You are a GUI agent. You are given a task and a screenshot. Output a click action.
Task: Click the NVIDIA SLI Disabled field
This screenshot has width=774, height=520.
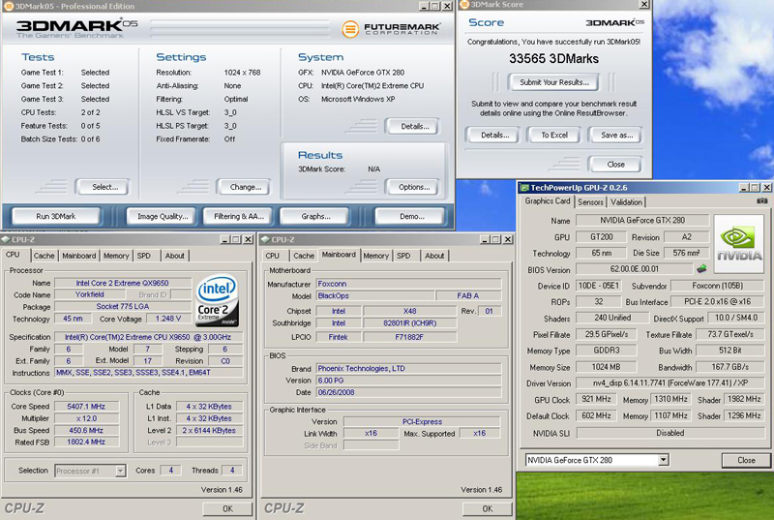click(x=670, y=433)
